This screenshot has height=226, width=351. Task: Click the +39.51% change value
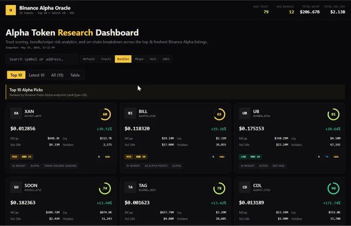pos(104,129)
